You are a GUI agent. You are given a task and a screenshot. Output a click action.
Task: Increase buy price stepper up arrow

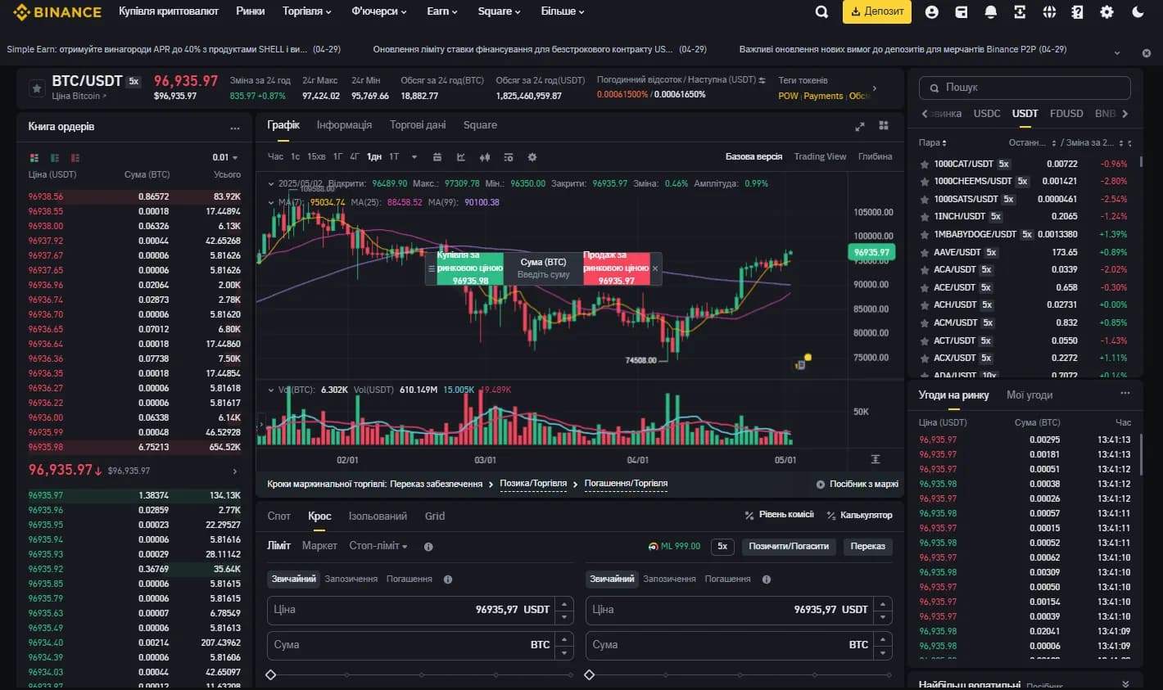tap(563, 604)
